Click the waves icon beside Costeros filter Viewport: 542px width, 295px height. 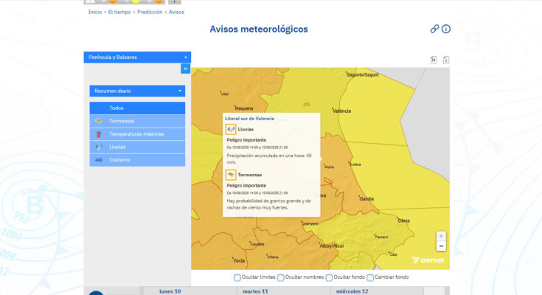click(99, 160)
